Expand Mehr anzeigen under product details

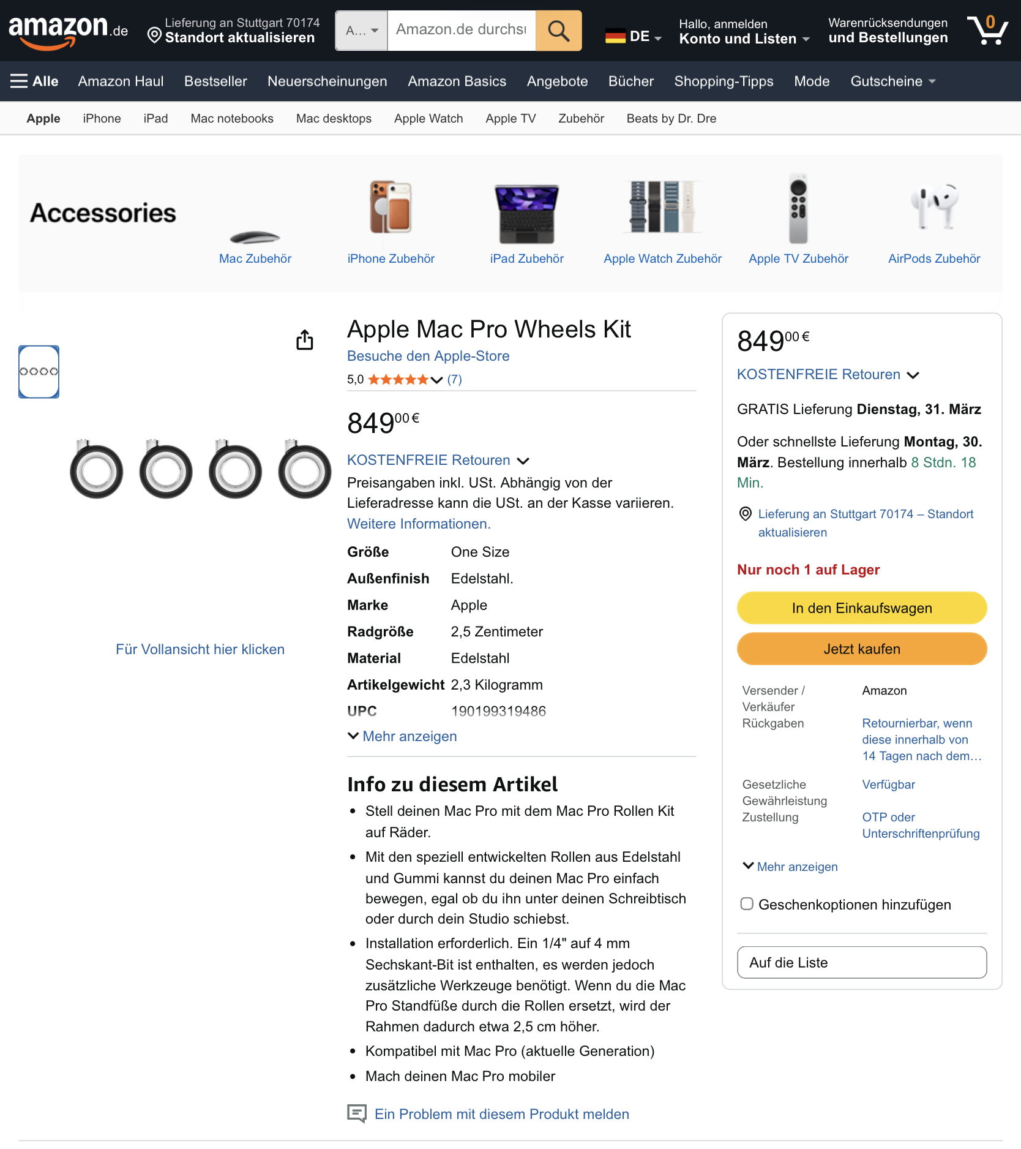point(403,736)
